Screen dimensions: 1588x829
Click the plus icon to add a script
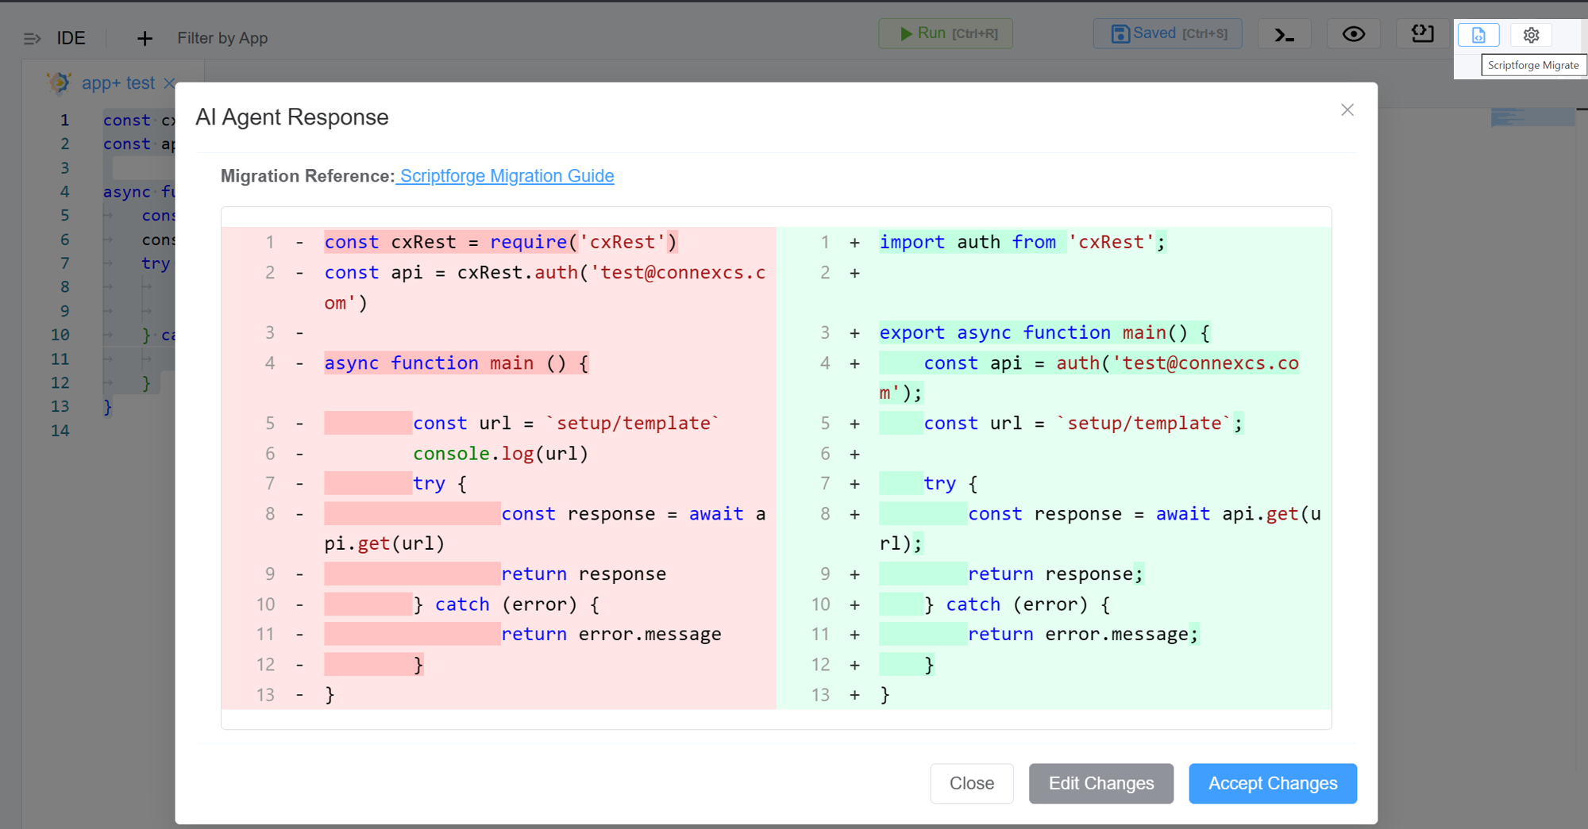pos(145,38)
